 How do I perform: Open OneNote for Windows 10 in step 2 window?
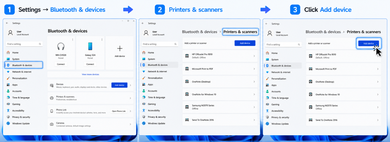tap(220, 95)
